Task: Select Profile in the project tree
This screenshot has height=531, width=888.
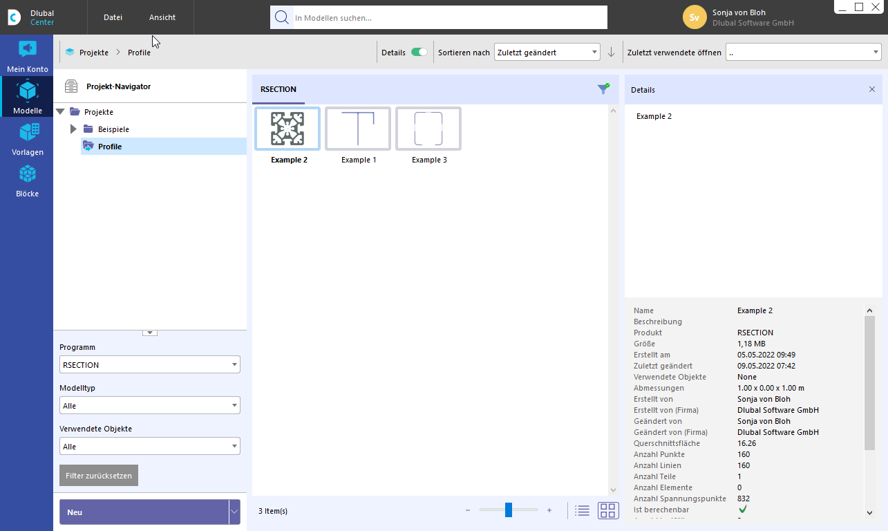Action: (x=110, y=147)
